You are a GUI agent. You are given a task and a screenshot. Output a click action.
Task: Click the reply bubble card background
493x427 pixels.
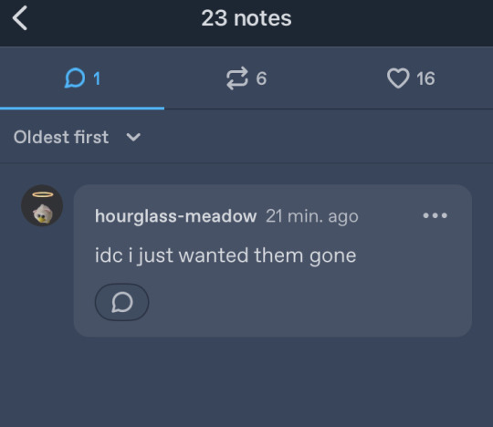(273, 260)
